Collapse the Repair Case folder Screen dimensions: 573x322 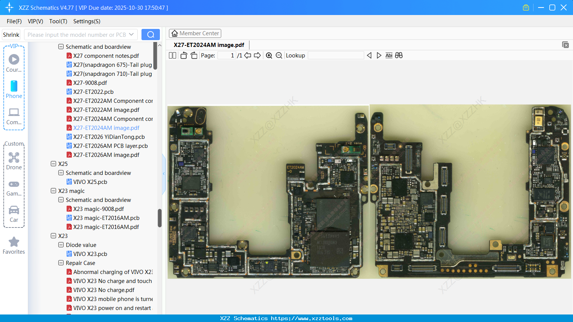(x=61, y=263)
